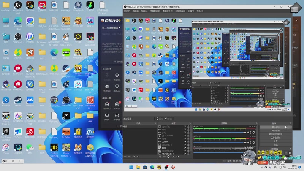Toggle visibility eye of 图像 source
The height and width of the screenshot is (171, 304).
click(x=185, y=147)
